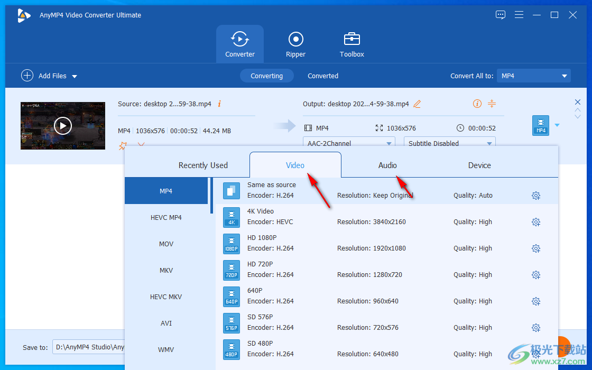Open the feedback chat icon in title bar
Screen dimensions: 592x370
tap(500, 15)
